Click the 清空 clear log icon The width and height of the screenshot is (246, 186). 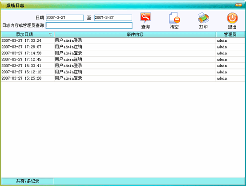click(174, 18)
